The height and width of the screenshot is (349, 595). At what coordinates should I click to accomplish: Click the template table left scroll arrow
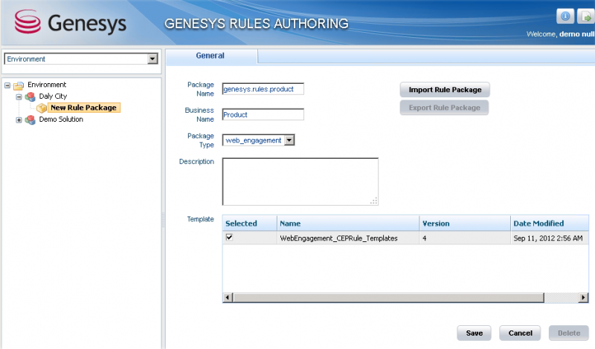pyautogui.click(x=228, y=298)
